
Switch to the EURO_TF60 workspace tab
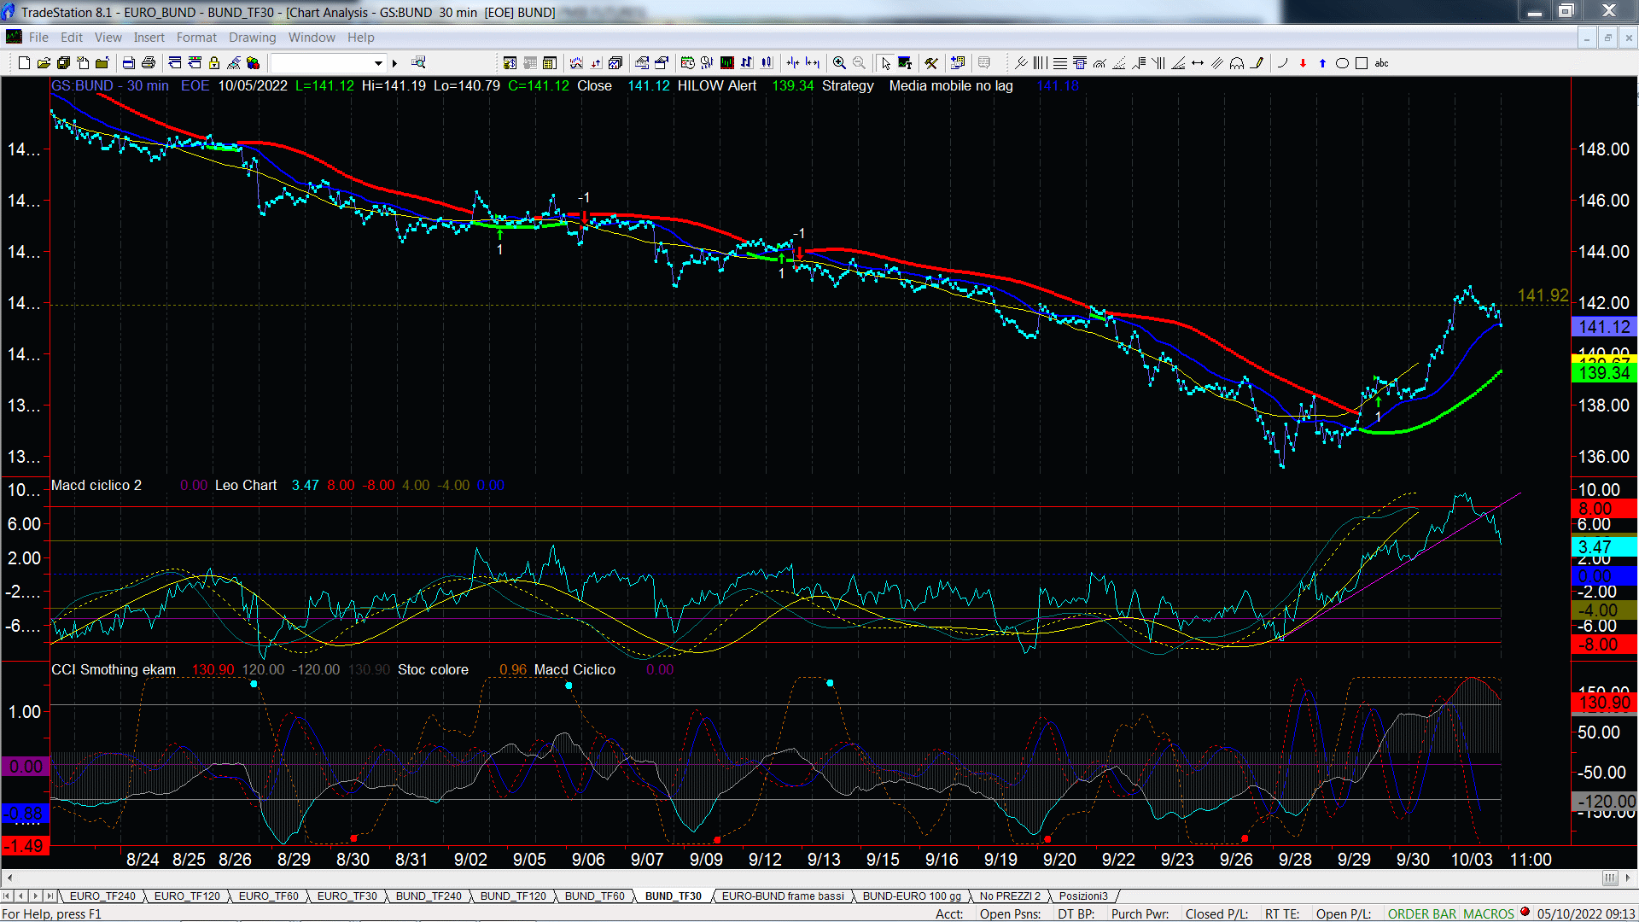(268, 896)
